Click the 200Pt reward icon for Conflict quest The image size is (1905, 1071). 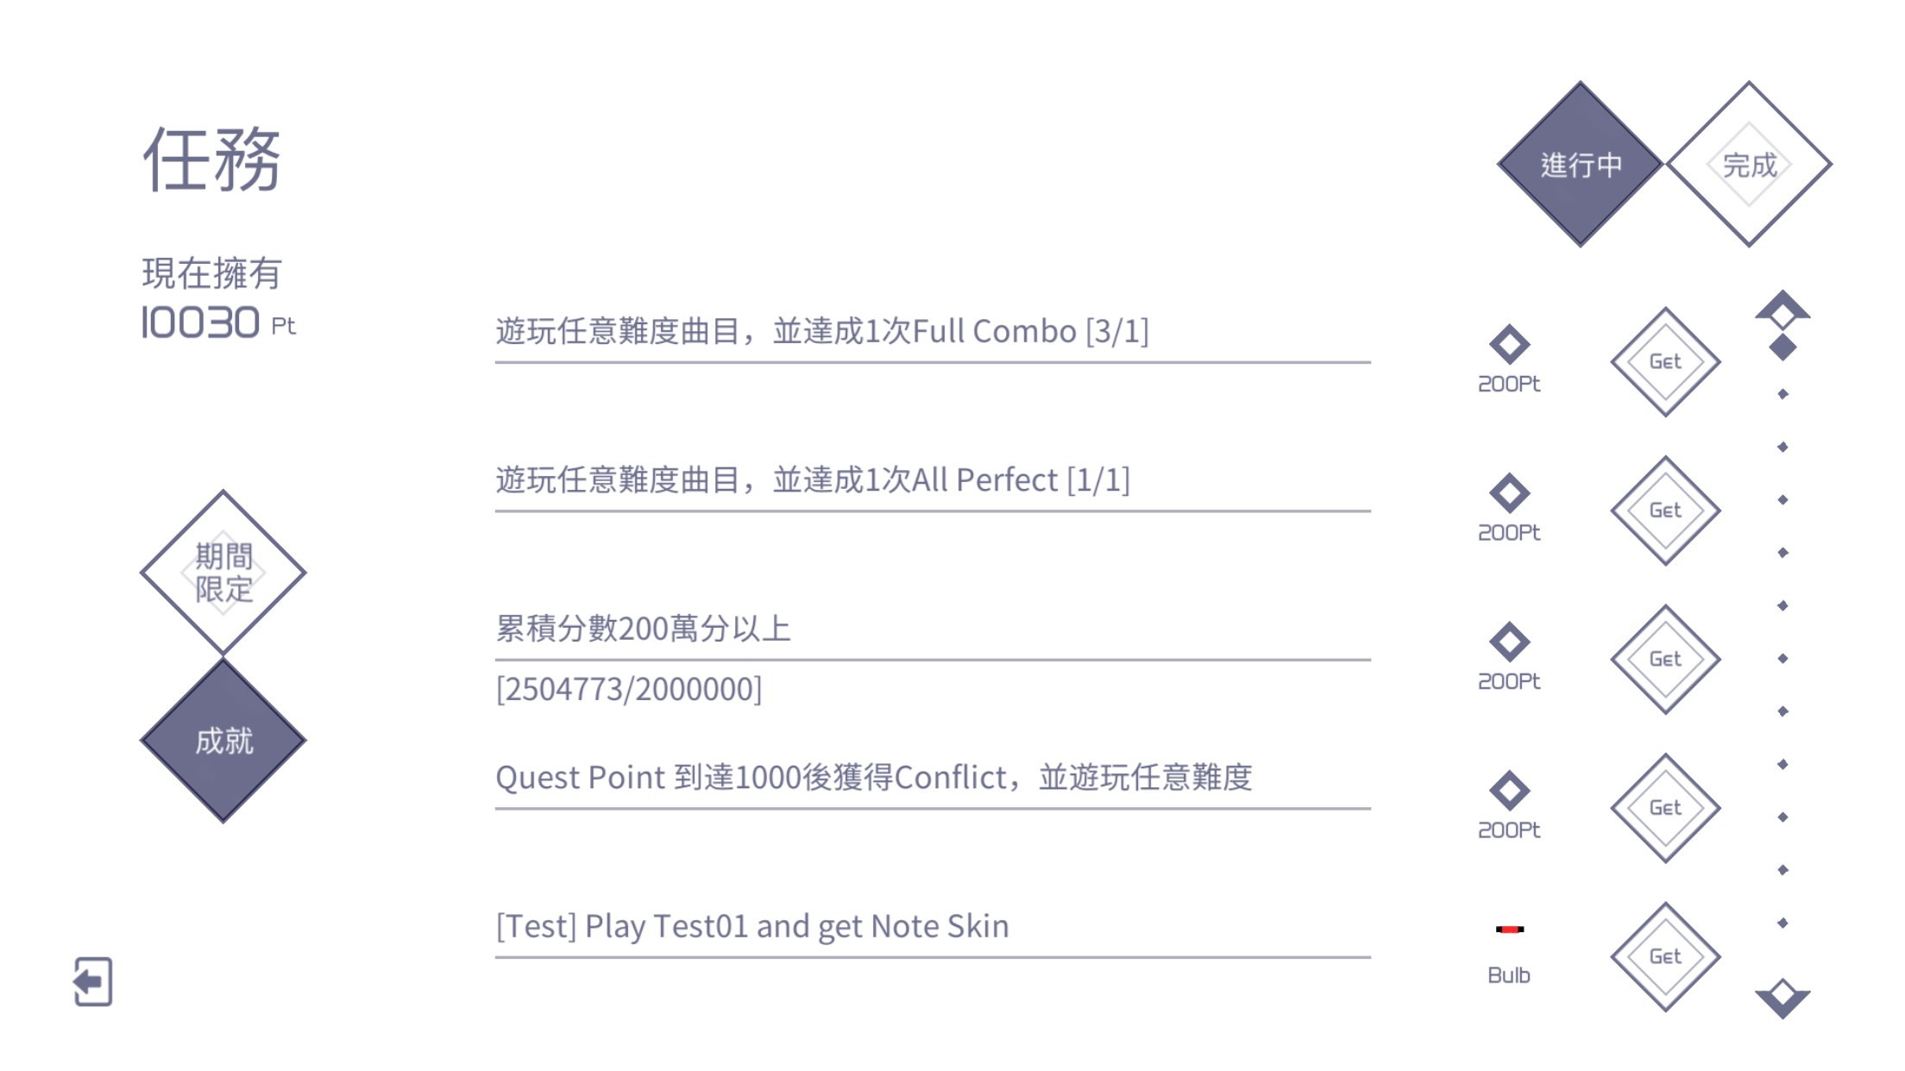click(x=1509, y=791)
